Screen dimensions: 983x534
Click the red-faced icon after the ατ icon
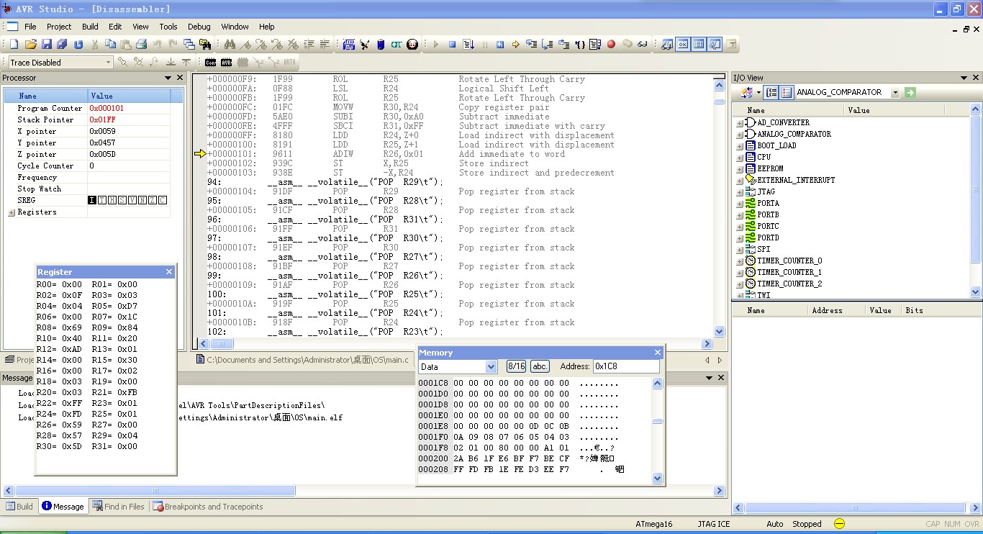[412, 45]
